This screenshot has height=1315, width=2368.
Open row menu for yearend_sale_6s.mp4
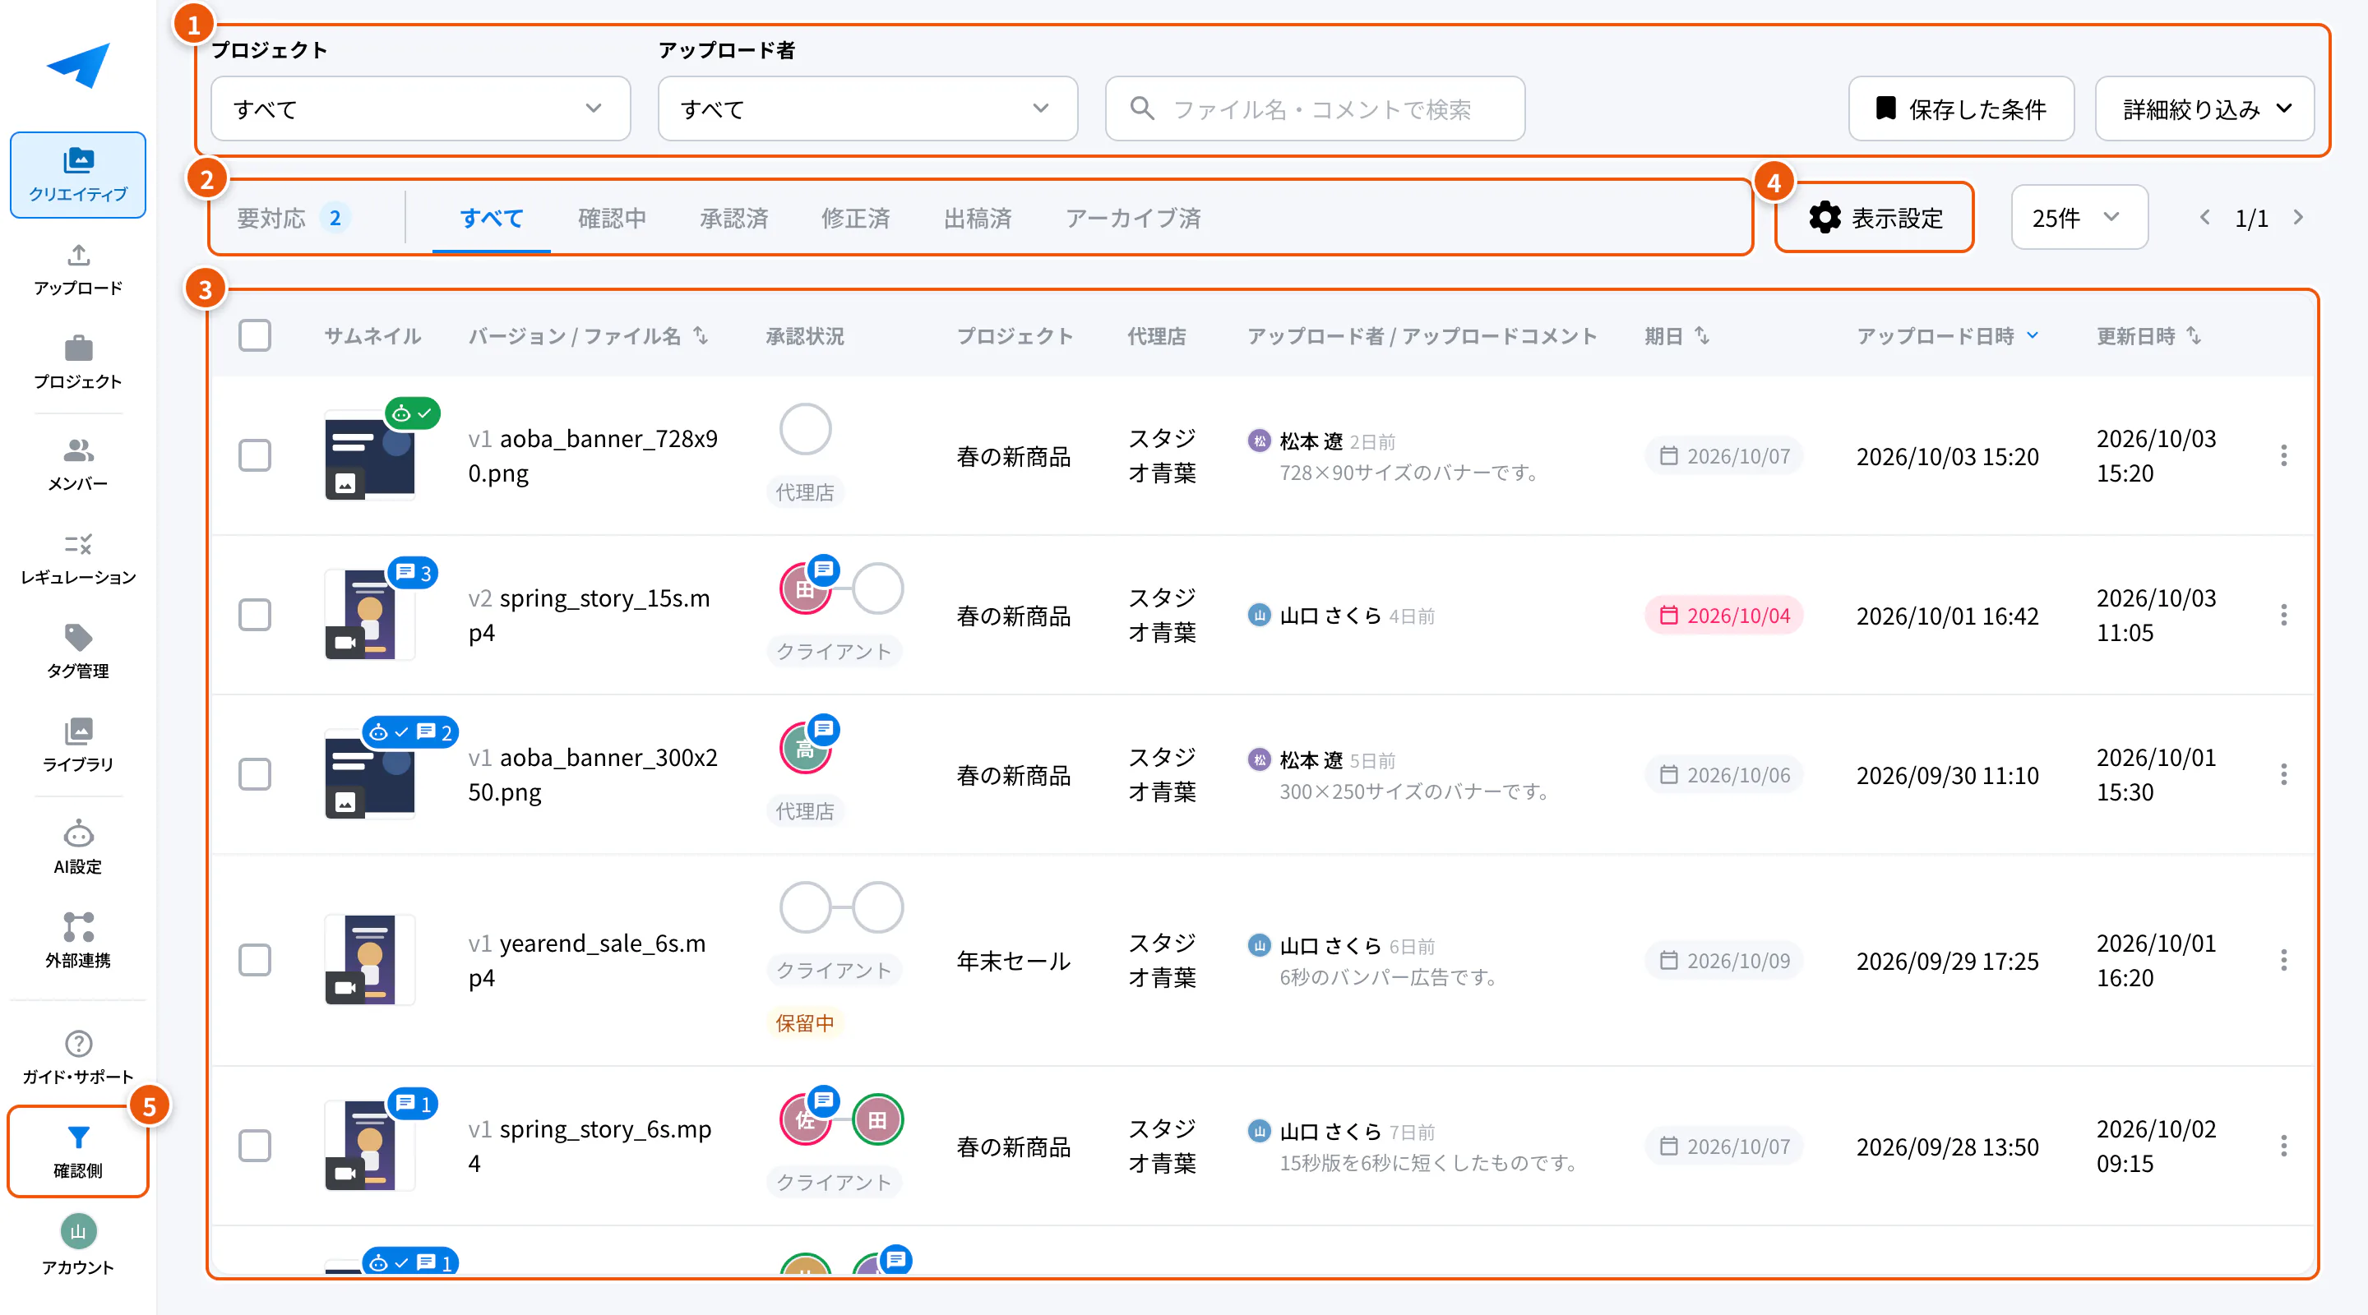point(2283,960)
